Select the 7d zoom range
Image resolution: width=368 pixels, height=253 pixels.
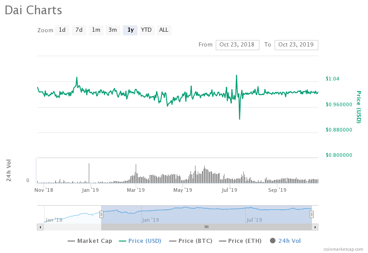point(79,30)
